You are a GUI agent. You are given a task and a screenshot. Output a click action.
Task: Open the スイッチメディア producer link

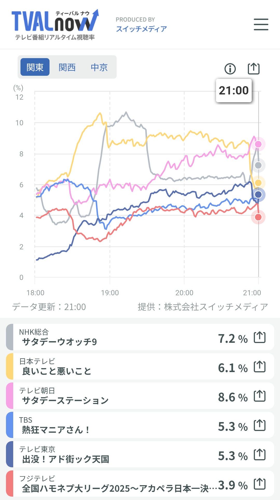point(141,29)
